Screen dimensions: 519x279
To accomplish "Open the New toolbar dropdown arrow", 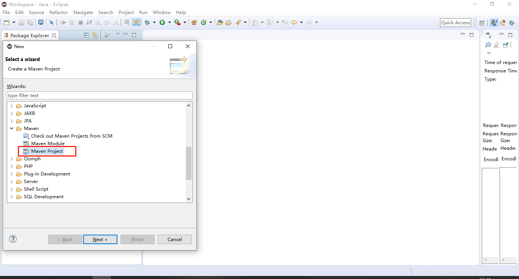I will tap(13, 22).
